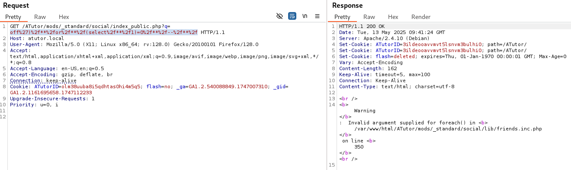Open the Request panel hamburger menu
Image resolution: width=571 pixels, height=170 pixels.
[x=317, y=16]
